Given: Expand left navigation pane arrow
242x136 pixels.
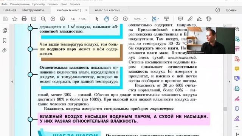Looking at the screenshot, I should 12,82.
